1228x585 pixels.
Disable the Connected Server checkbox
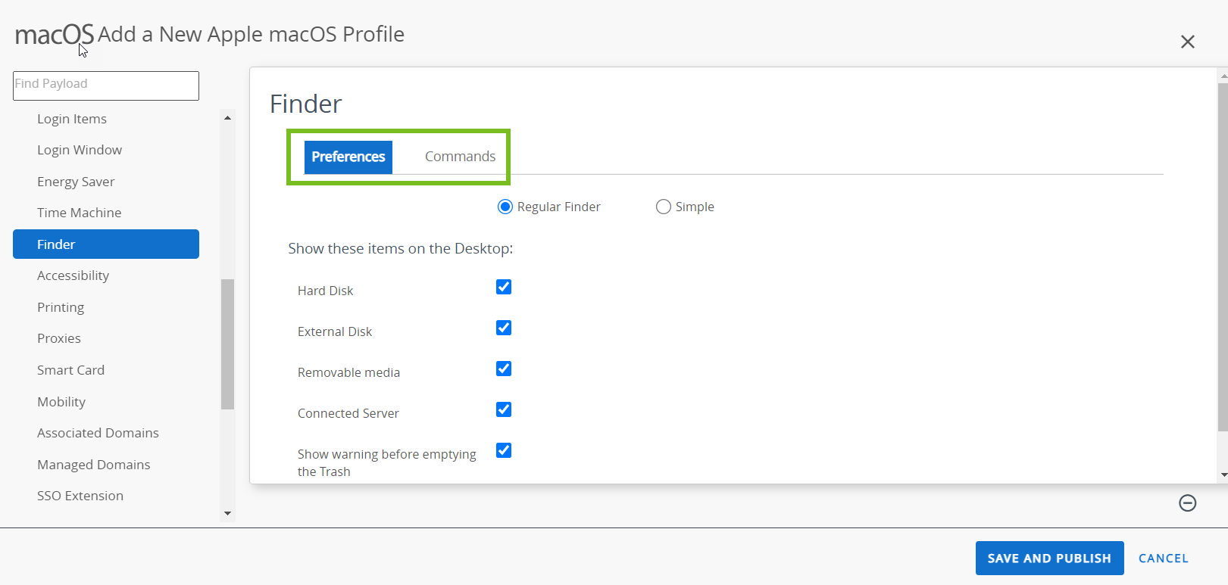(x=504, y=409)
